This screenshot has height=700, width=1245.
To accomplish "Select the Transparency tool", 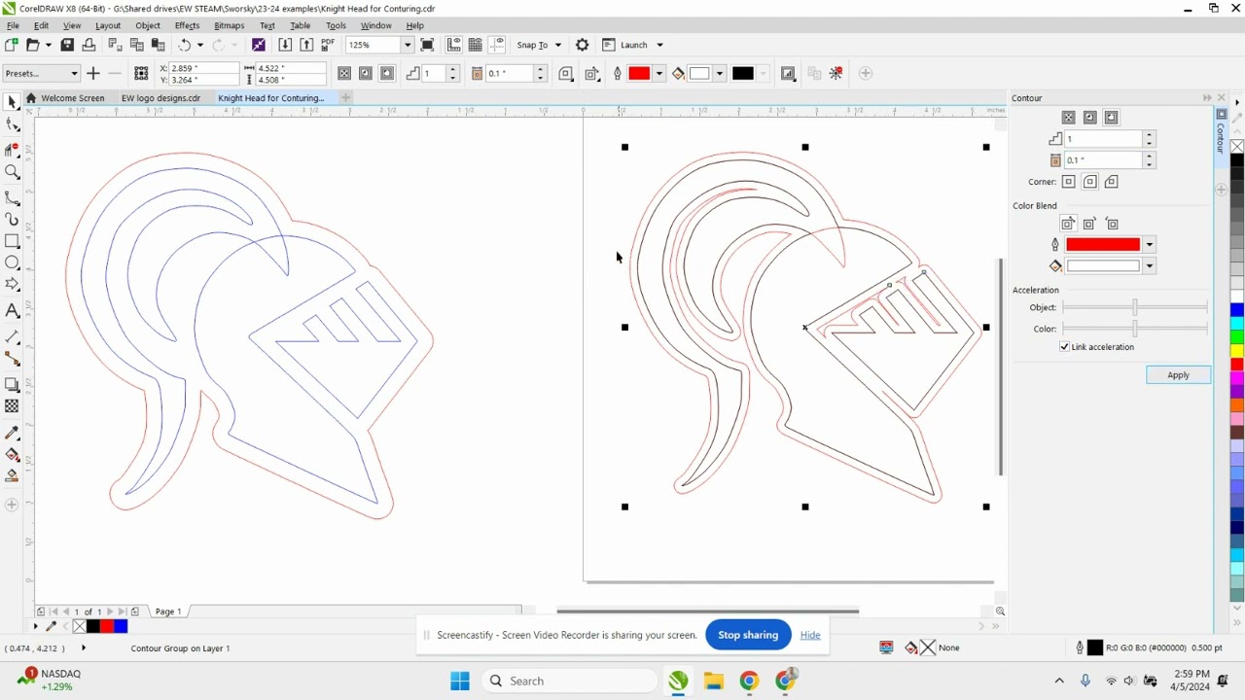I will [x=12, y=406].
